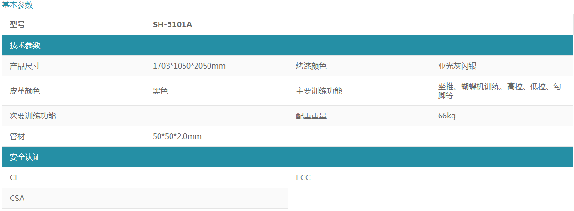The image size is (574, 211).
Task: Click the 66kg weight value
Action: coord(447,116)
